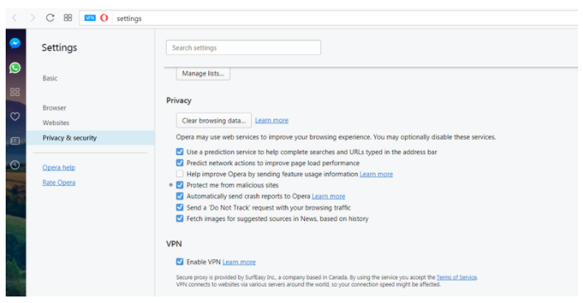The height and width of the screenshot is (303, 583).
Task: Disable the Enable VPN checkbox
Action: coord(180,262)
